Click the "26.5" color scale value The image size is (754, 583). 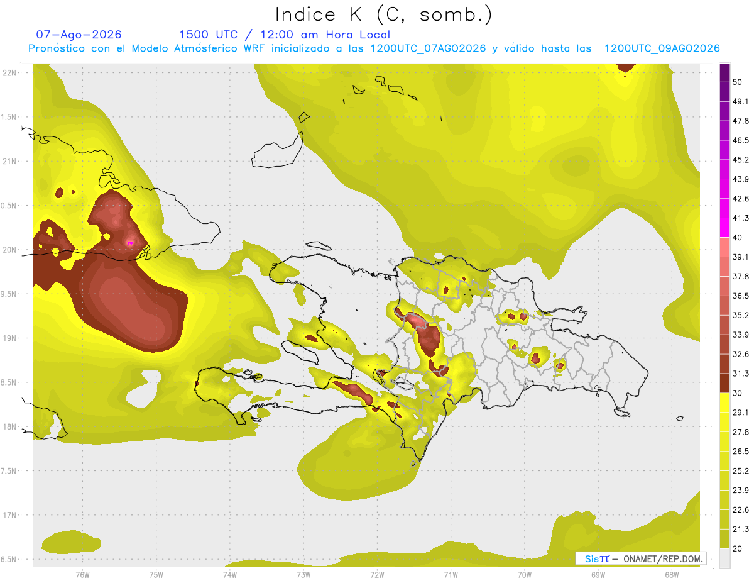click(741, 451)
